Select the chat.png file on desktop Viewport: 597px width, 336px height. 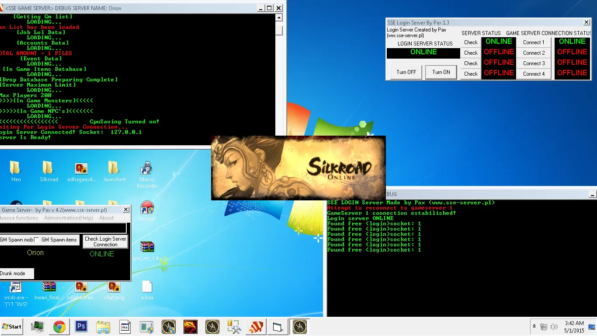click(114, 290)
